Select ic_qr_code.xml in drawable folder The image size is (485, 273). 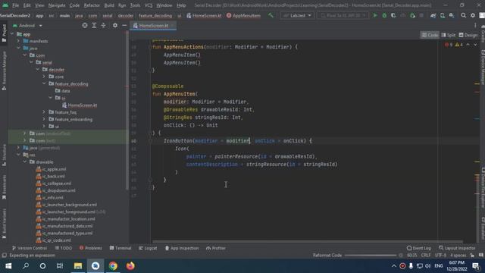click(53, 240)
